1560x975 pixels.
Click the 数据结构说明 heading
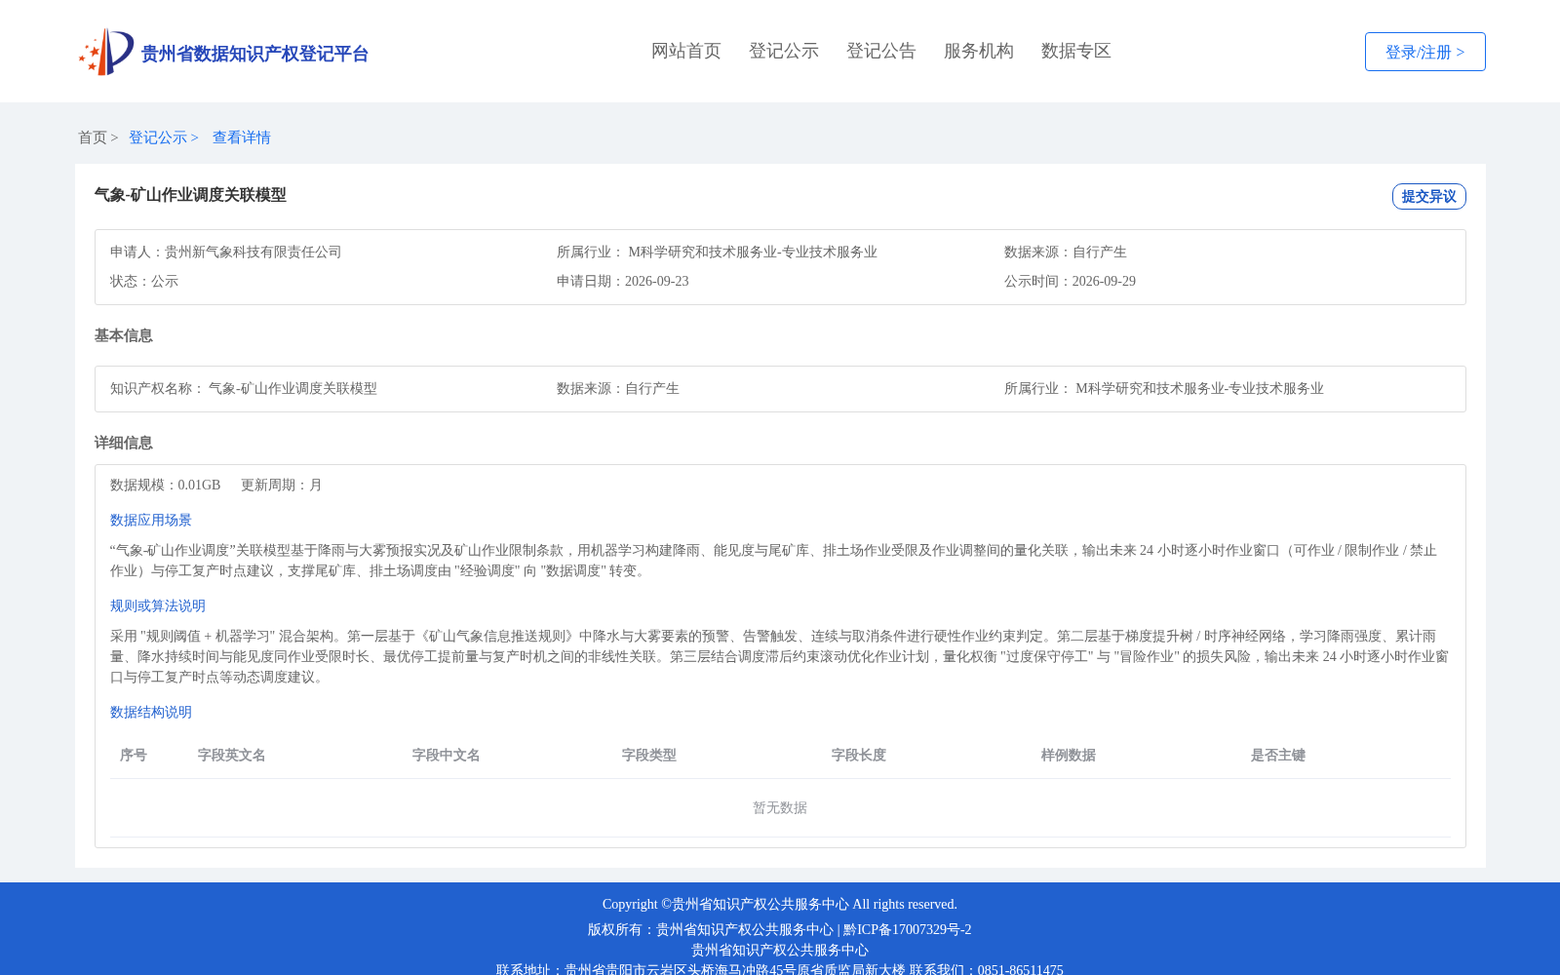[151, 712]
